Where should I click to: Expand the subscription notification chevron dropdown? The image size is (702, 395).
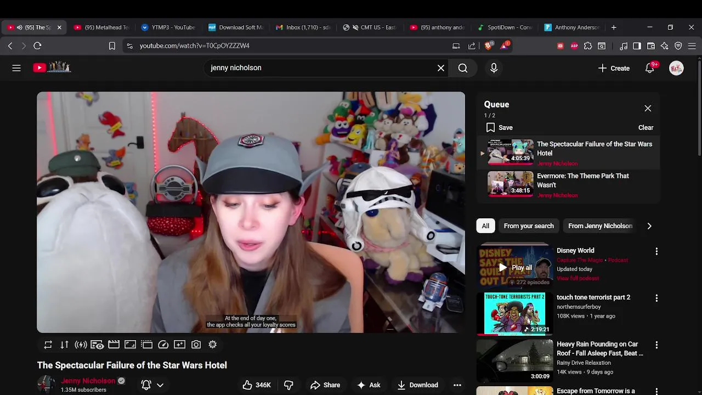tap(160, 385)
